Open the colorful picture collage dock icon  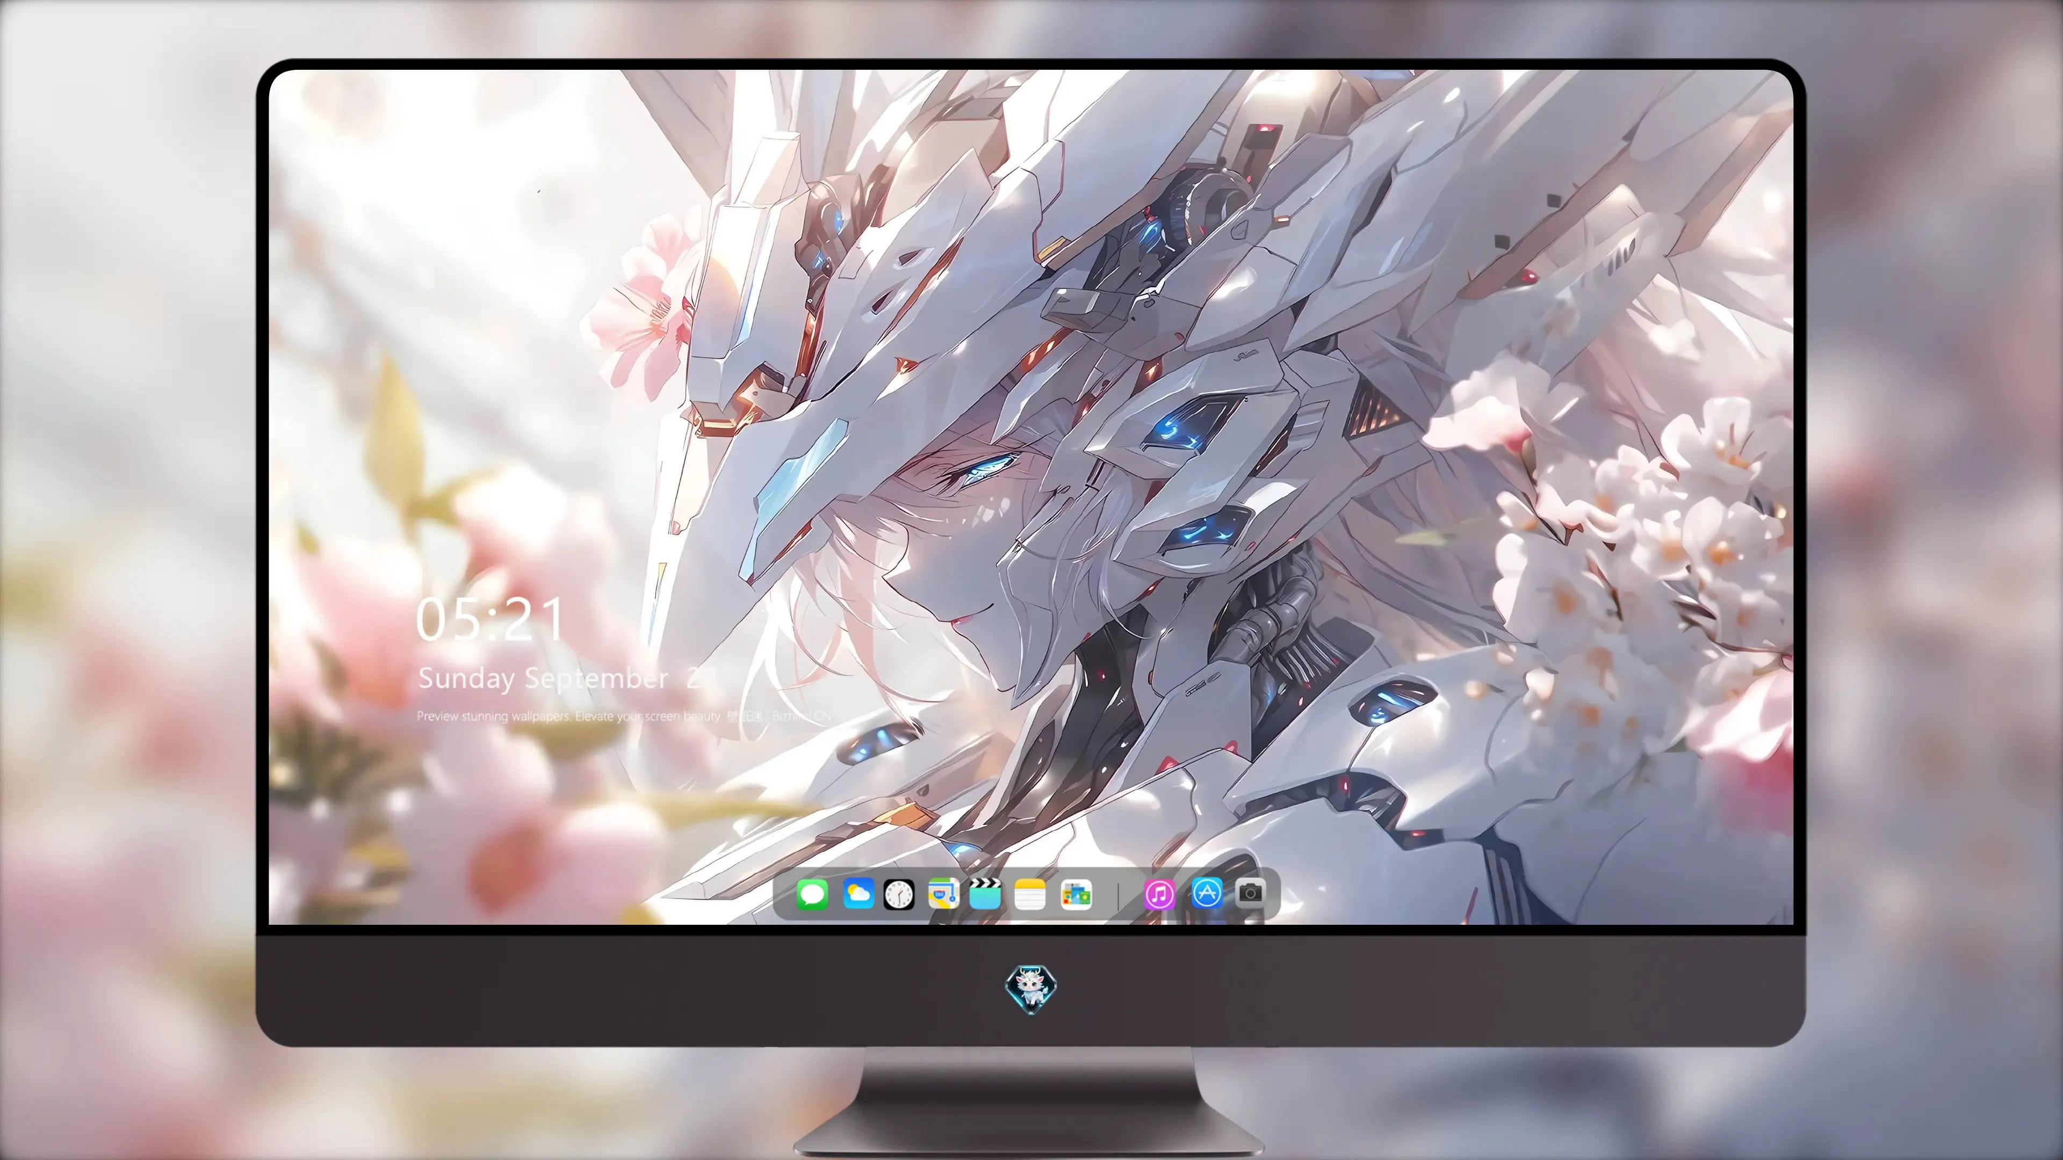click(1076, 894)
